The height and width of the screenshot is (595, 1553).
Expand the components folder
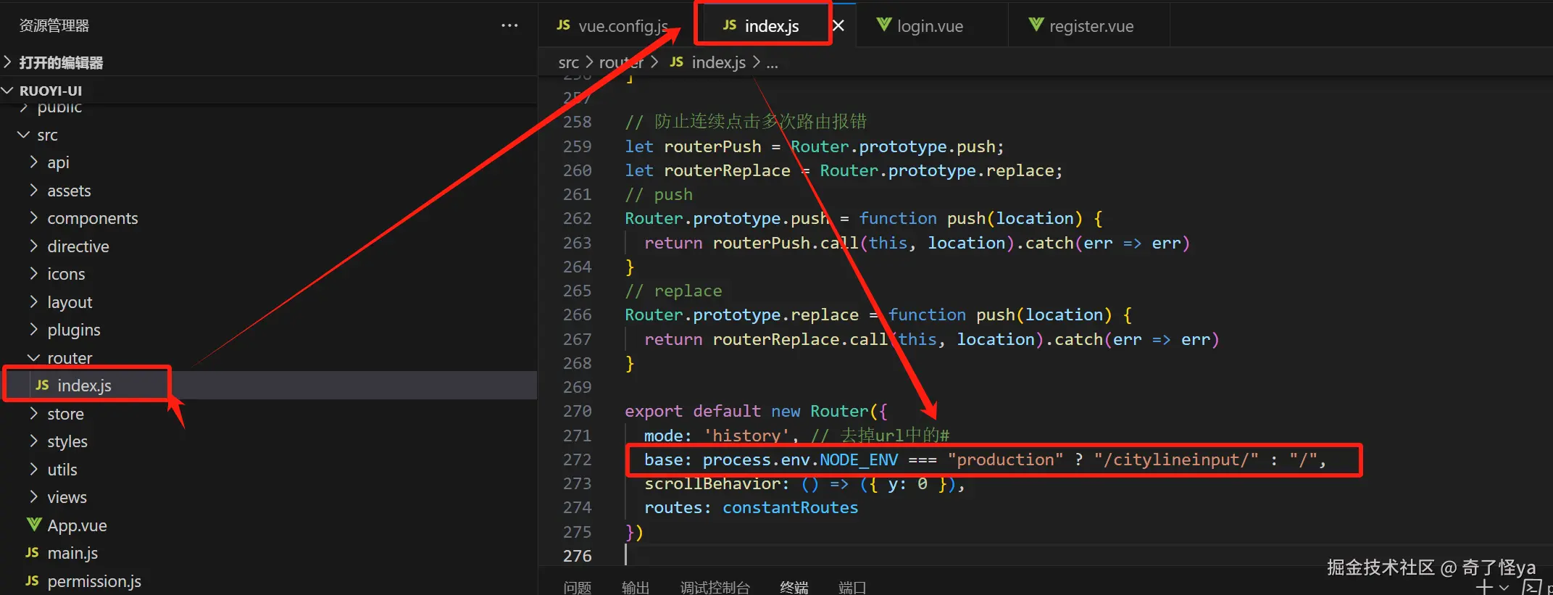click(x=92, y=218)
